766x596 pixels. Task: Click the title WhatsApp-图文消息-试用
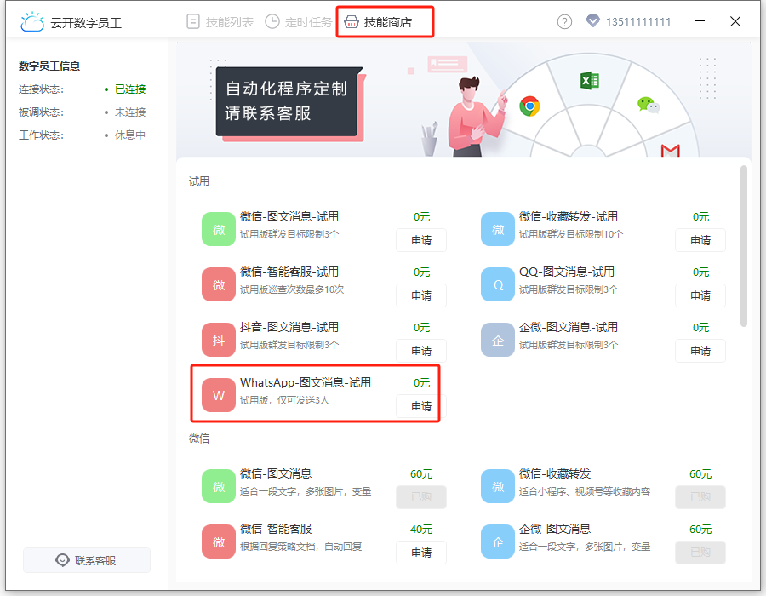pyautogui.click(x=306, y=382)
